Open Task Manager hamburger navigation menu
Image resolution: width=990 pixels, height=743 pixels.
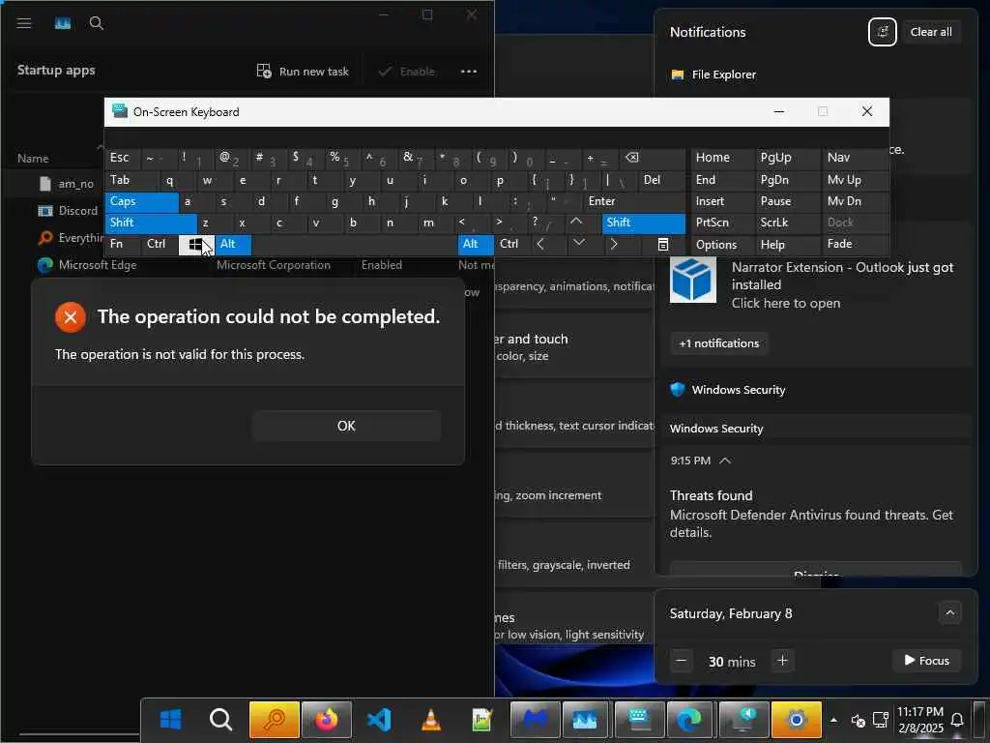coord(24,23)
